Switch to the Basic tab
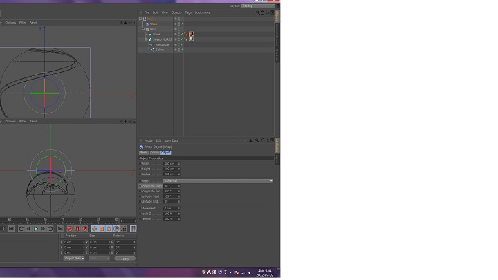The width and height of the screenshot is (498, 280). pos(144,153)
